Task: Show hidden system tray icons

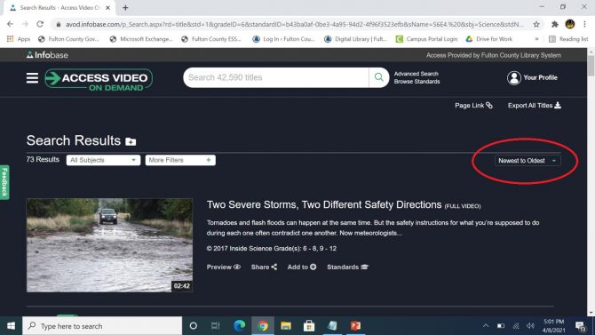Action: tap(486, 326)
